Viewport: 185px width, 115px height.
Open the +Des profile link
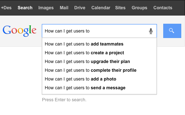(6, 8)
